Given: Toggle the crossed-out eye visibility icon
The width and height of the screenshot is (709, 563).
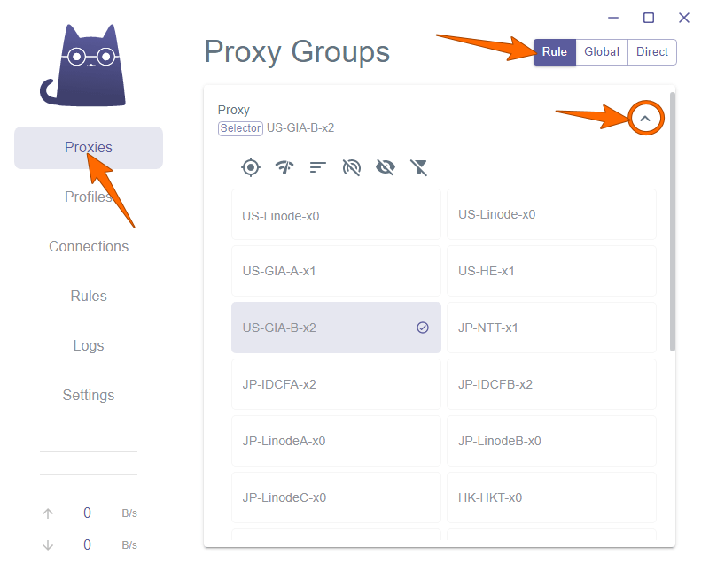Looking at the screenshot, I should point(386,167).
